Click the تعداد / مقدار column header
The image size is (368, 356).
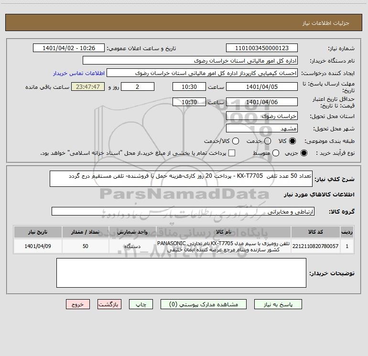86,232
